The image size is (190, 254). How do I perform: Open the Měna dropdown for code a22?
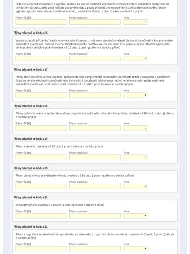click(135, 249)
